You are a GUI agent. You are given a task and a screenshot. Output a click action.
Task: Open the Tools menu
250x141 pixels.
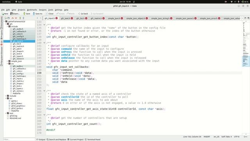pyautogui.click(x=50, y=10)
